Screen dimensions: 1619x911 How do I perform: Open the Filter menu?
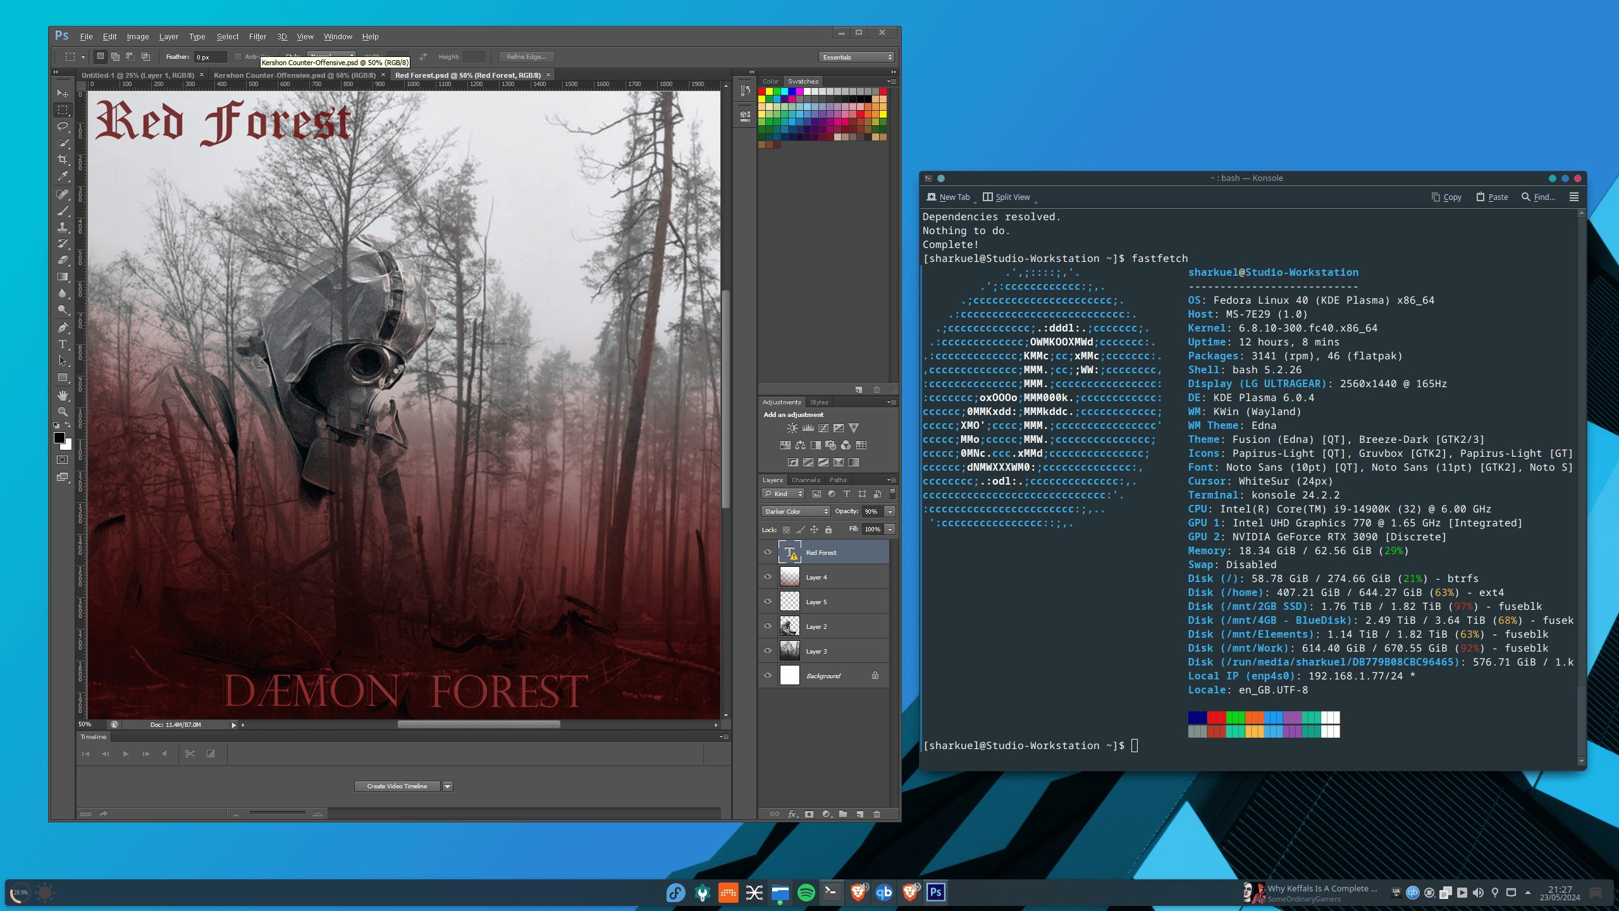coord(257,37)
